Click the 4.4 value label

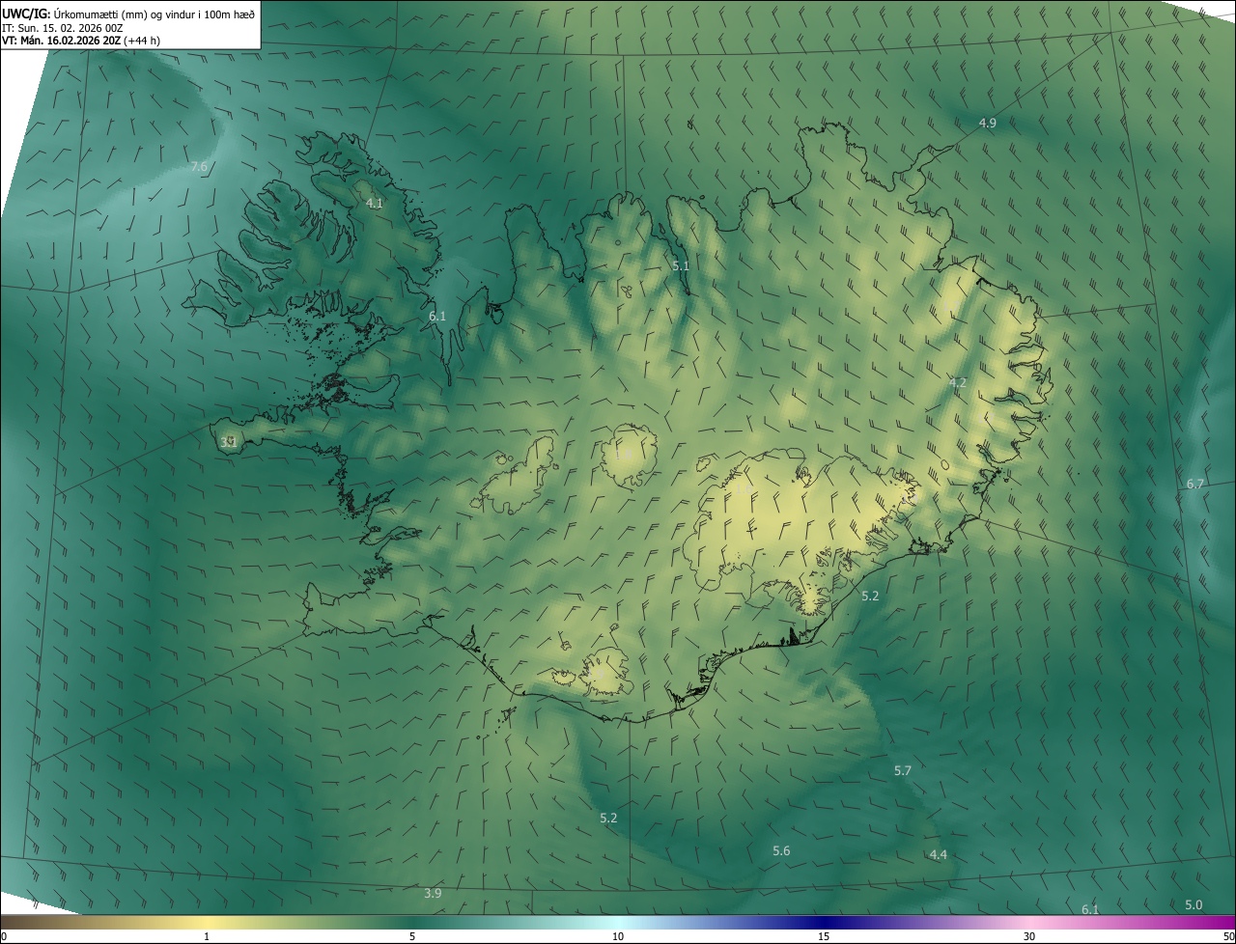[938, 855]
